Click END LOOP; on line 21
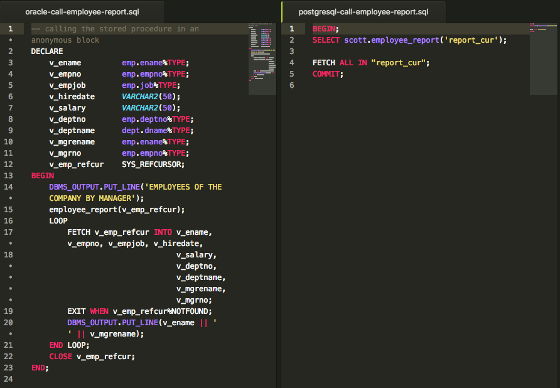 (69, 345)
